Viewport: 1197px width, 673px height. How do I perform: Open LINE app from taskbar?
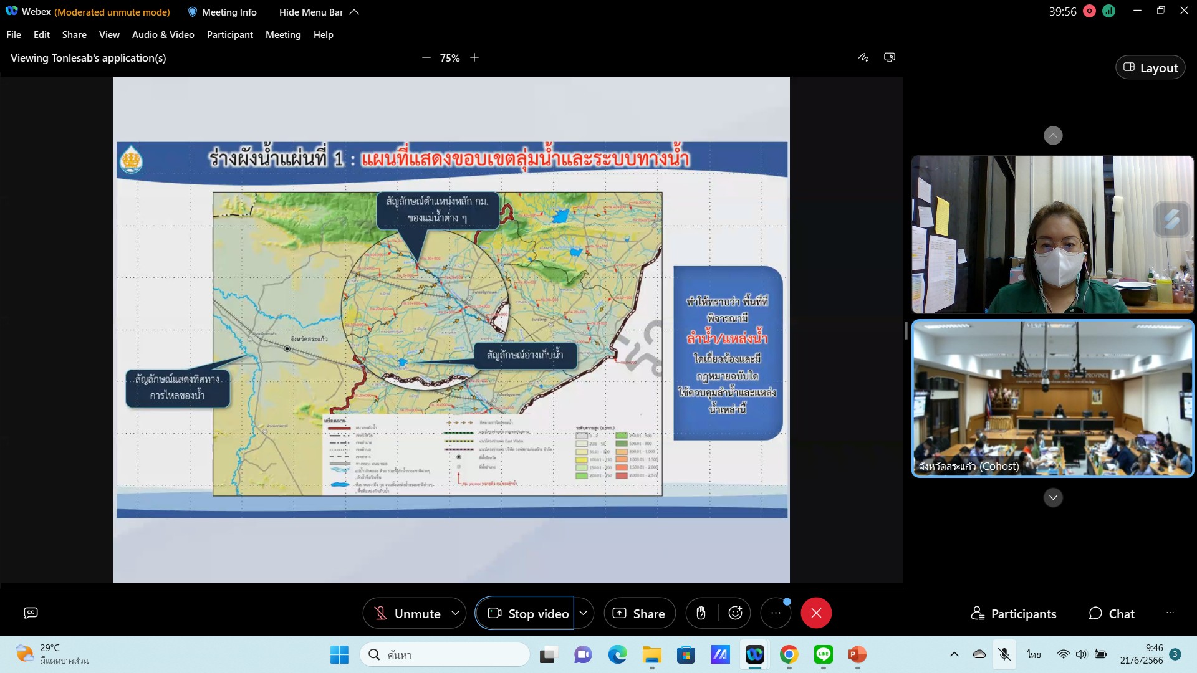(x=824, y=655)
